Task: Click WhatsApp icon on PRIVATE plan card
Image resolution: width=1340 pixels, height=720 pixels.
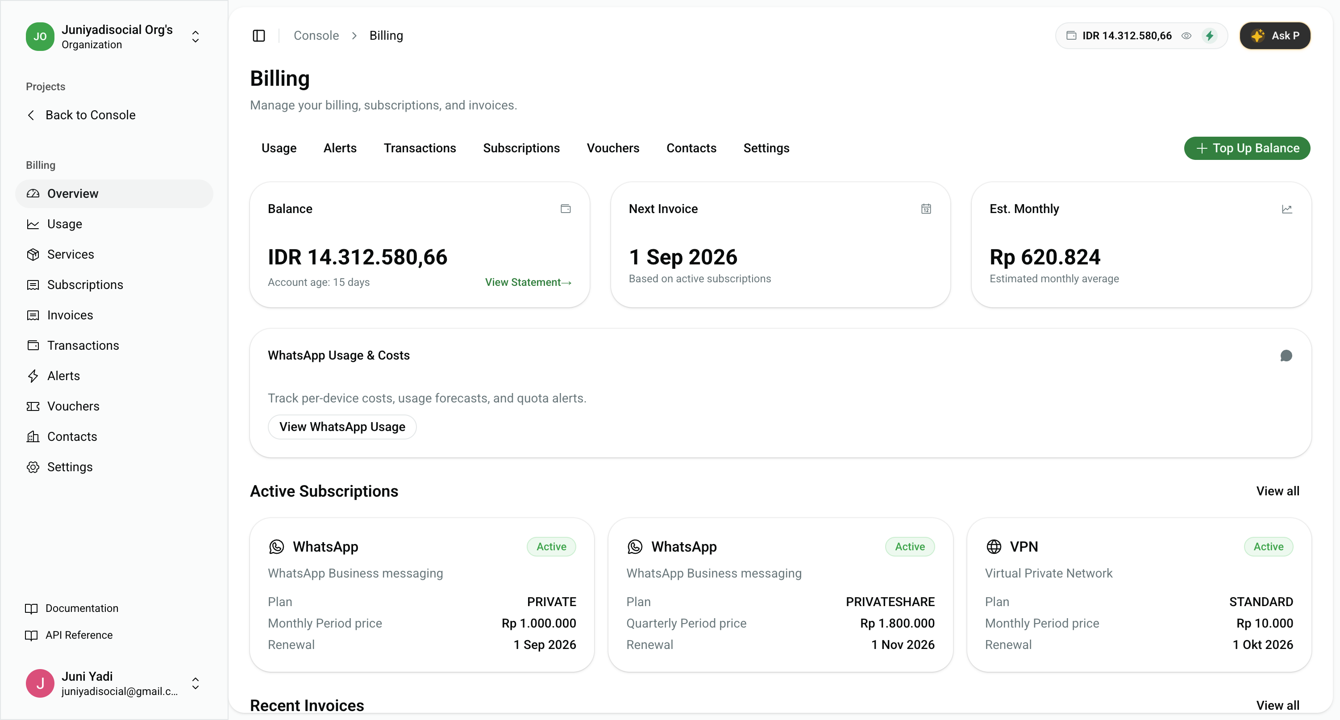Action: tap(276, 546)
